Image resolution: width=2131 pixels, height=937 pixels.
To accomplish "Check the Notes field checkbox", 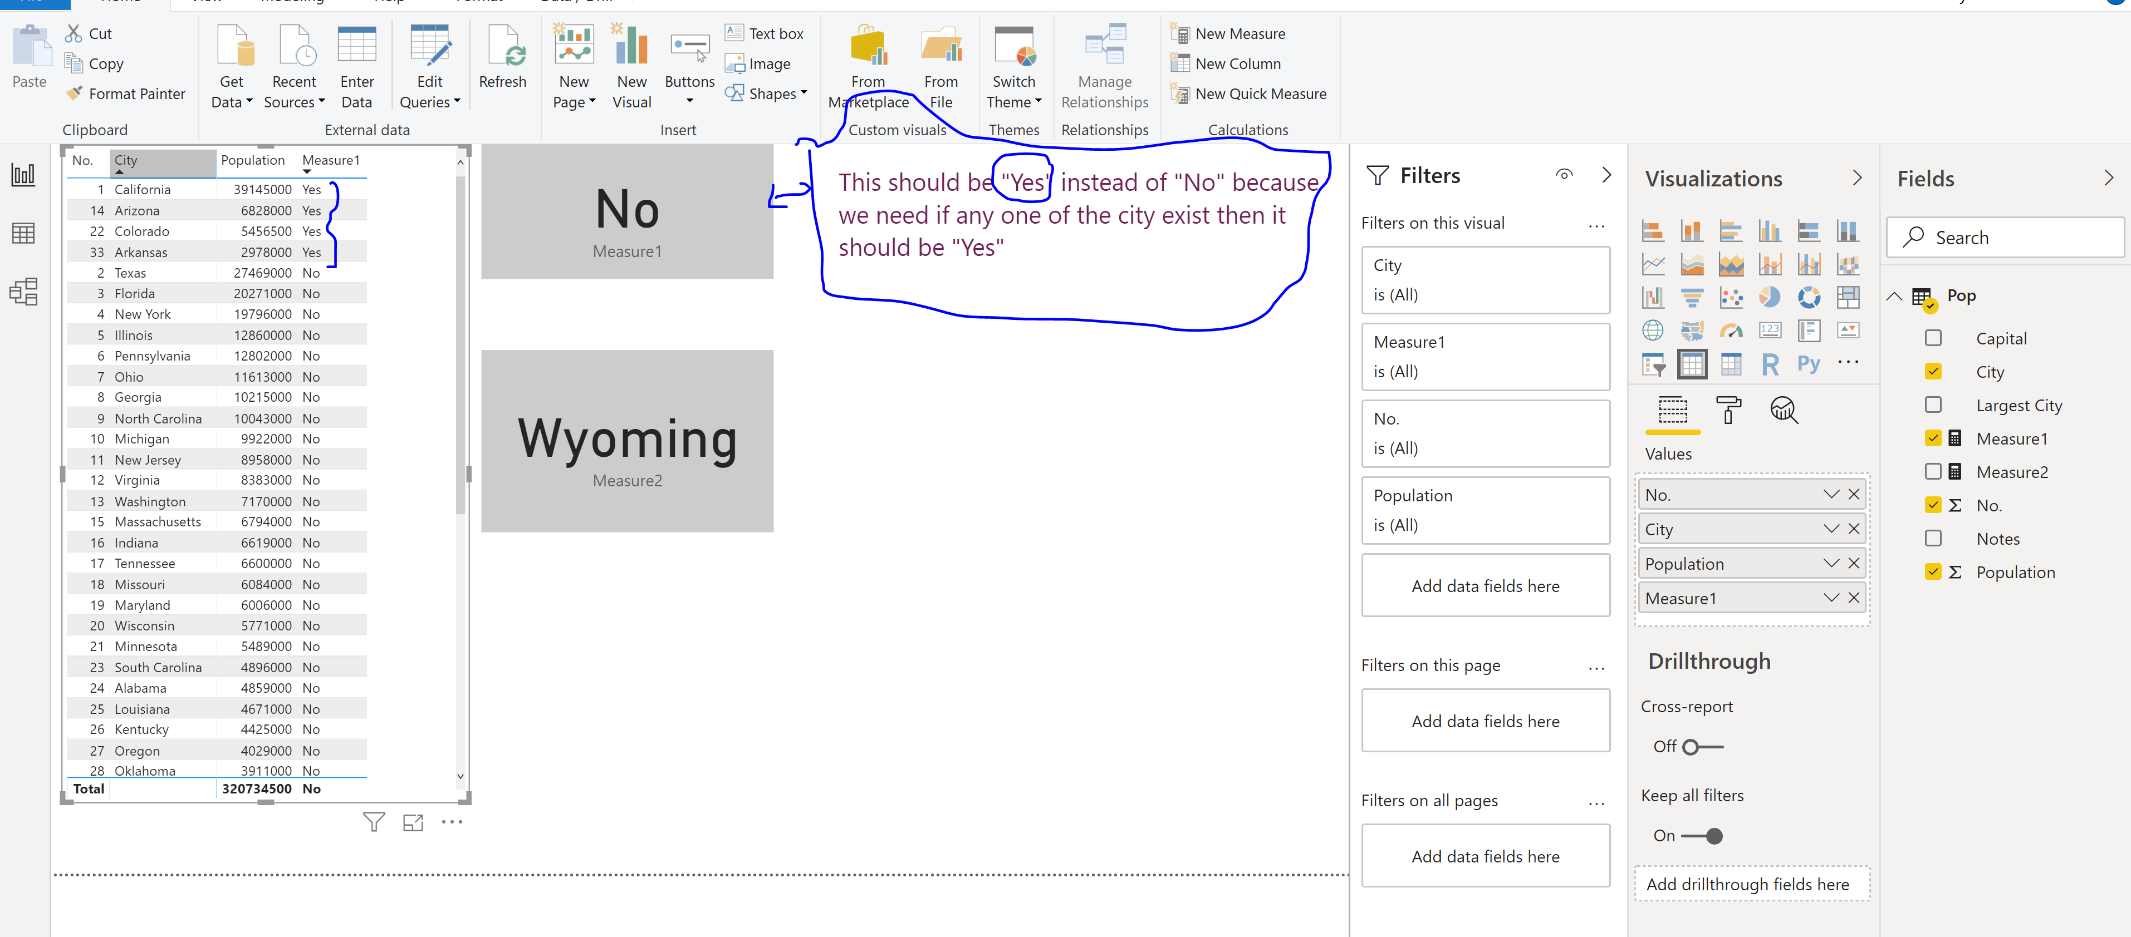I will [1933, 538].
